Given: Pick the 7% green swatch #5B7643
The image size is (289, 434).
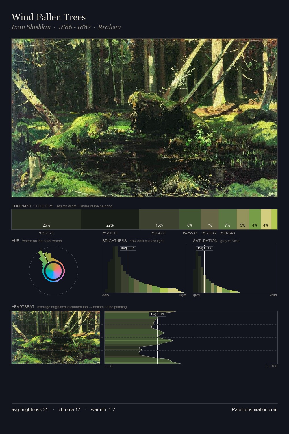Looking at the screenshot, I should [x=228, y=219].
